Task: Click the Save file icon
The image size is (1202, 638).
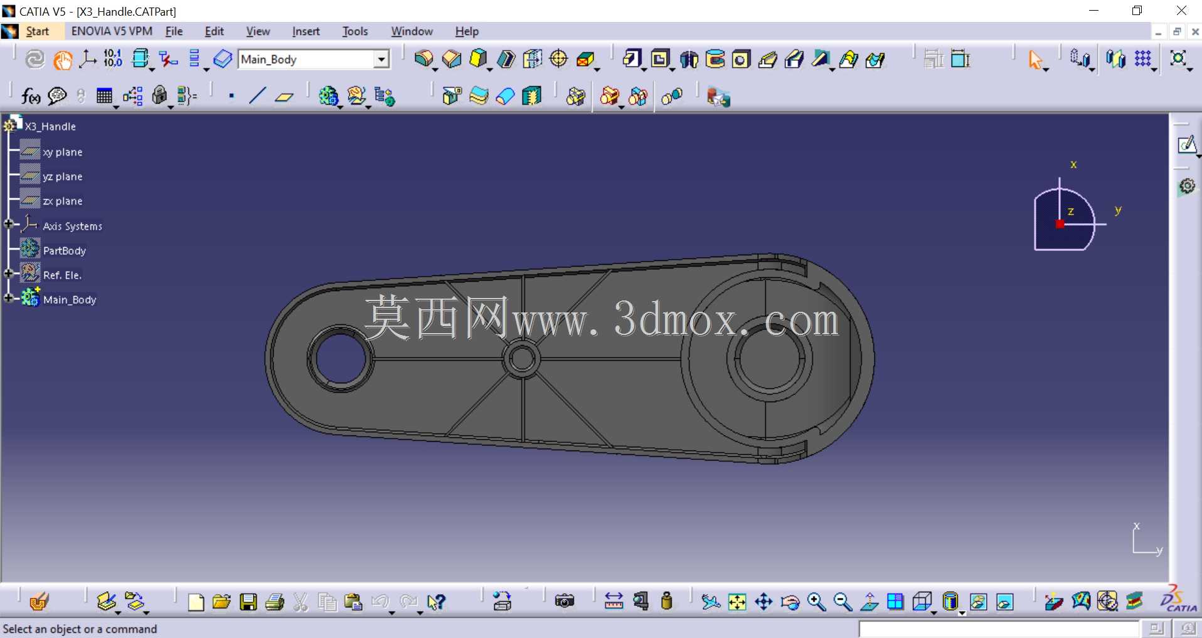Action: [x=248, y=602]
